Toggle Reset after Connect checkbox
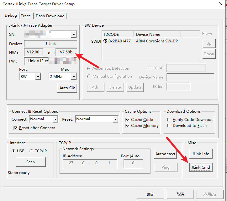227x201 pixels. click(16, 128)
